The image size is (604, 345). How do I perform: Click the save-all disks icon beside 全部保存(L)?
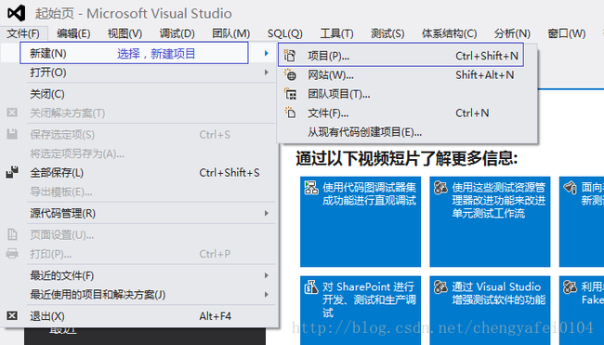[12, 172]
